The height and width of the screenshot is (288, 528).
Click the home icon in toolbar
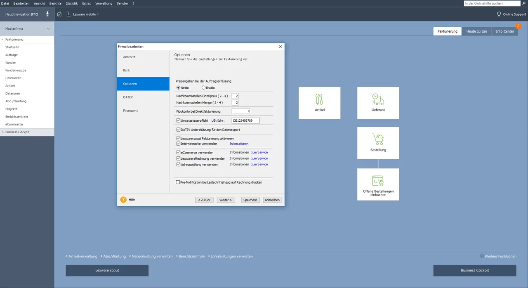[x=59, y=14]
